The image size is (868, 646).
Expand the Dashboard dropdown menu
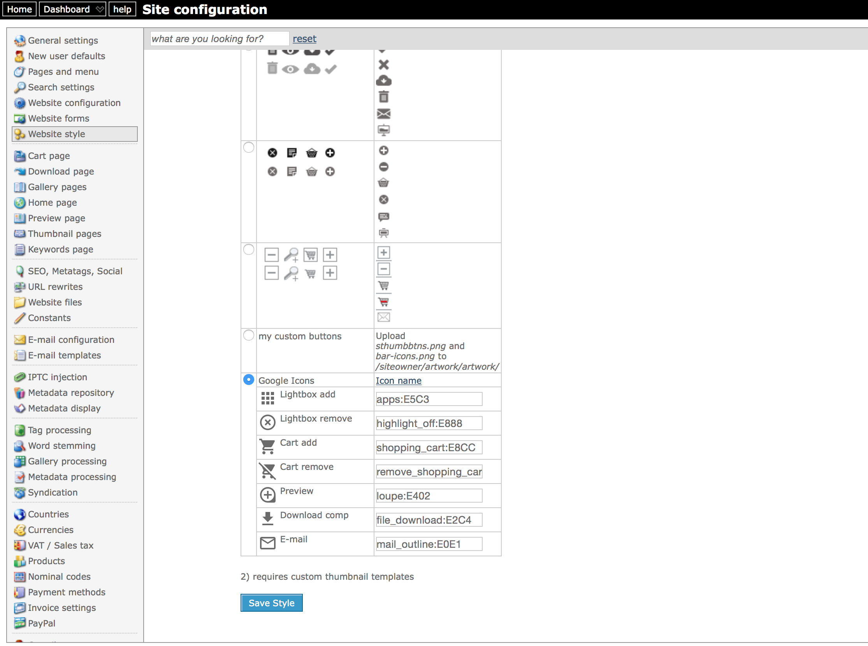(x=72, y=9)
